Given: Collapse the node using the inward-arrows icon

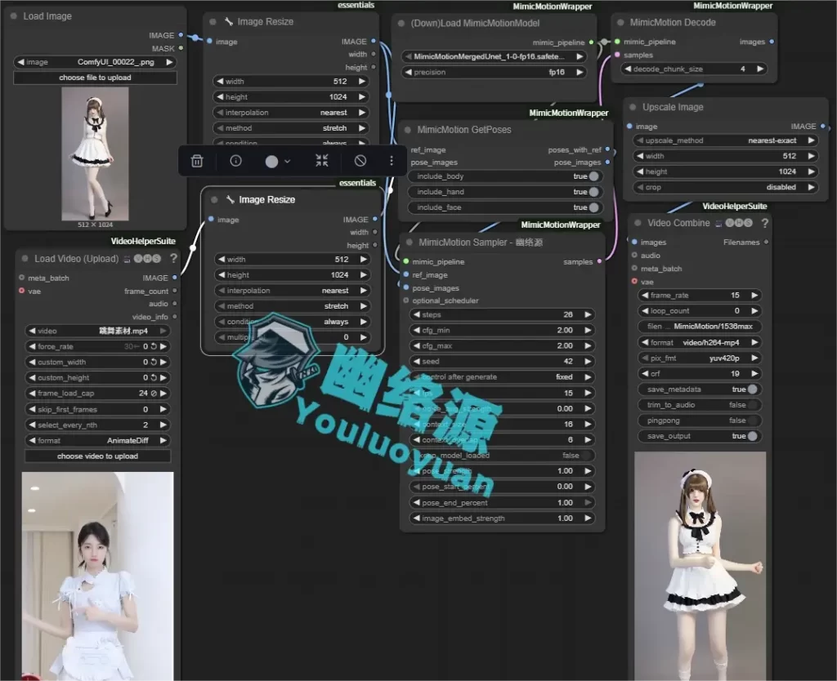Looking at the screenshot, I should [x=321, y=161].
